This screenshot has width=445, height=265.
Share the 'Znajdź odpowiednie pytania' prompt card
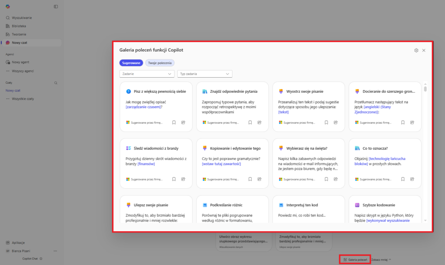[259, 123]
